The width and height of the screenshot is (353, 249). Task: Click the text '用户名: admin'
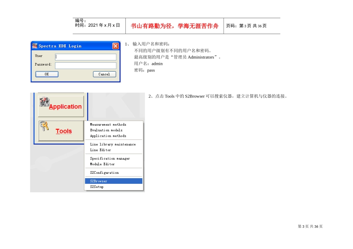pyautogui.click(x=148, y=64)
